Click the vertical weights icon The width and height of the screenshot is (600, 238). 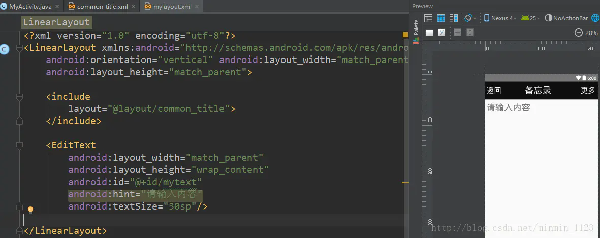[470, 33]
